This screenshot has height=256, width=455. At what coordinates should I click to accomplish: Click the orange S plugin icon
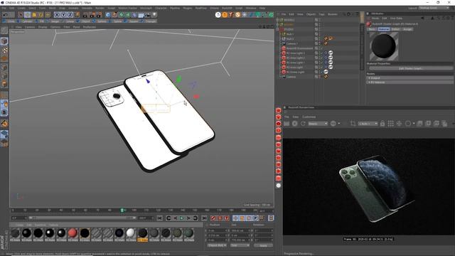tap(237, 14)
